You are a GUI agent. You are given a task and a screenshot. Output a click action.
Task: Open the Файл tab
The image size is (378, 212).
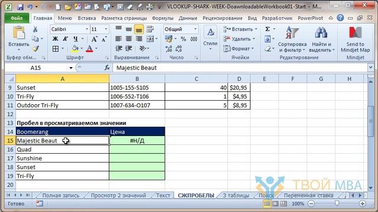17,18
